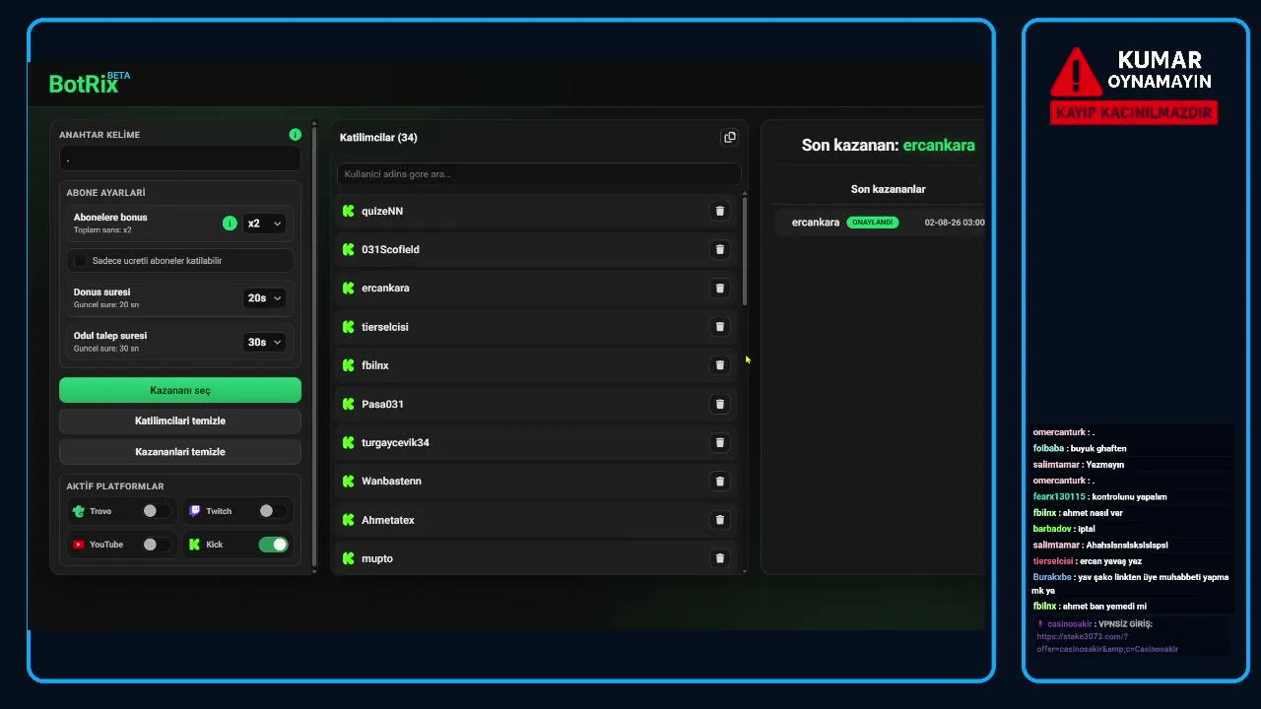1261x709 pixels.
Task: Select participant name Ahmetatex
Action: [388, 520]
